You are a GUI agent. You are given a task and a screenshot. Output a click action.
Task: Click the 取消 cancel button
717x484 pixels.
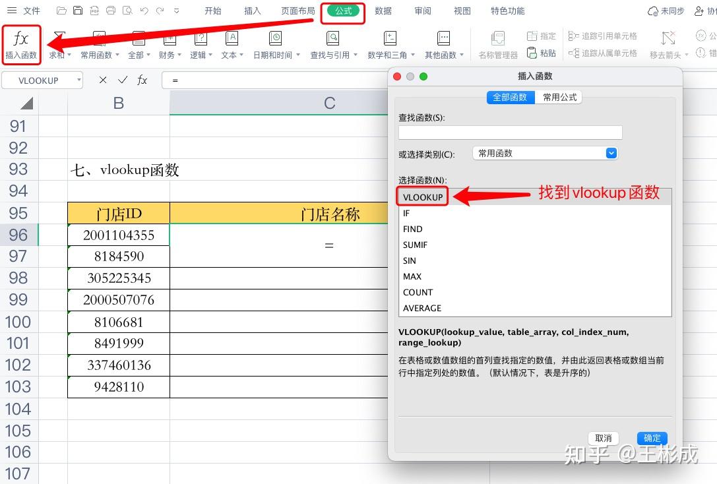tap(603, 438)
